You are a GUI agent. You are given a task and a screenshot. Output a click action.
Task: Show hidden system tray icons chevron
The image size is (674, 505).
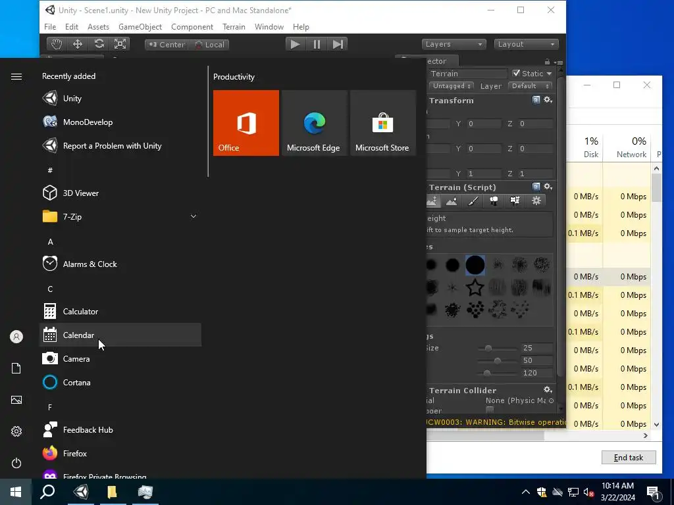click(x=525, y=492)
